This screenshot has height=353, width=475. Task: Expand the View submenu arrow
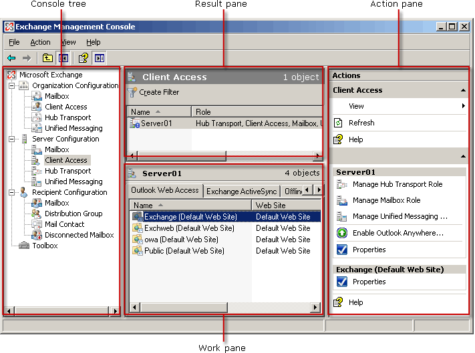pyautogui.click(x=464, y=106)
